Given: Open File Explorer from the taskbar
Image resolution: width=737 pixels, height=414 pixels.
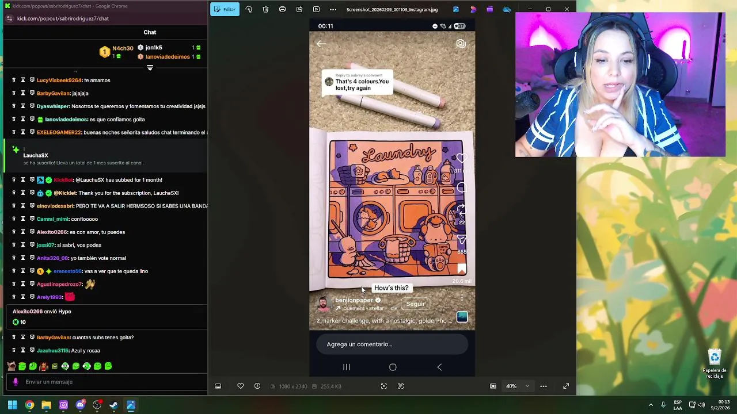Looking at the screenshot, I should (46, 405).
